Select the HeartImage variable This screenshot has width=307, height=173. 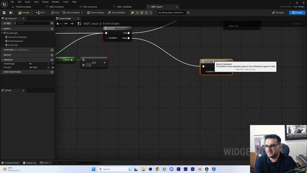[x=9, y=64]
